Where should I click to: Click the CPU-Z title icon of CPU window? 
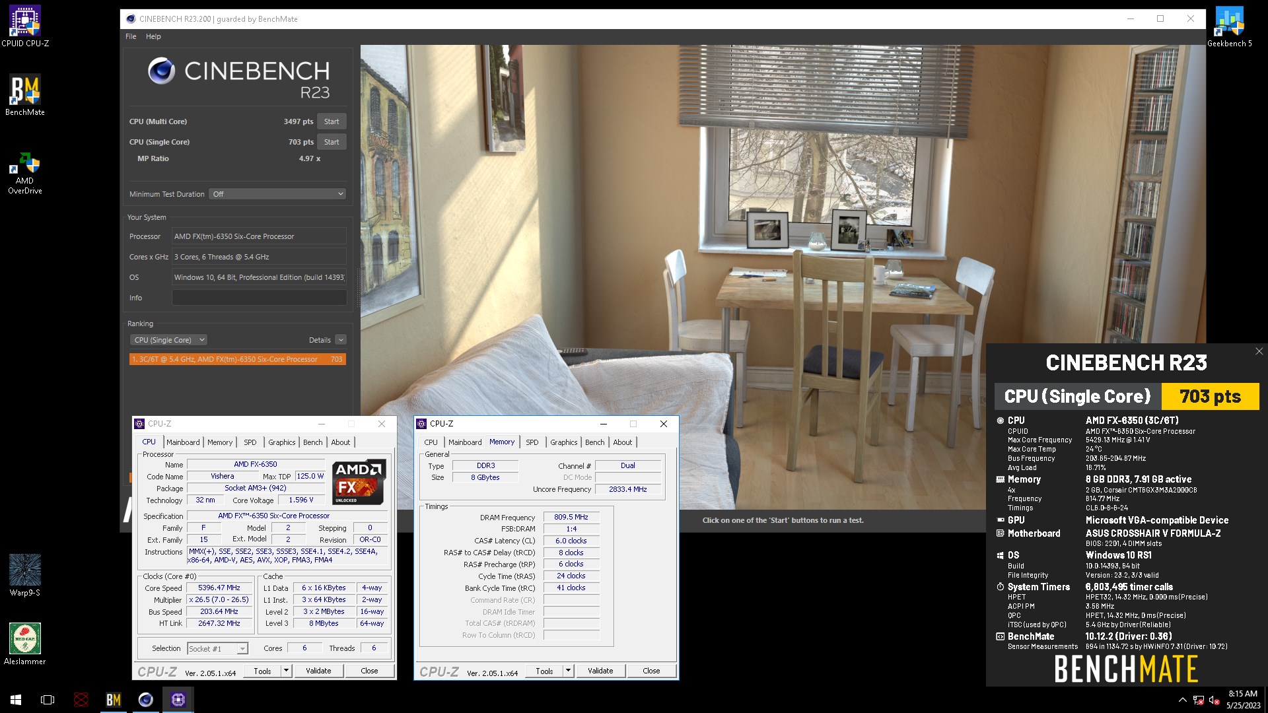pos(139,424)
